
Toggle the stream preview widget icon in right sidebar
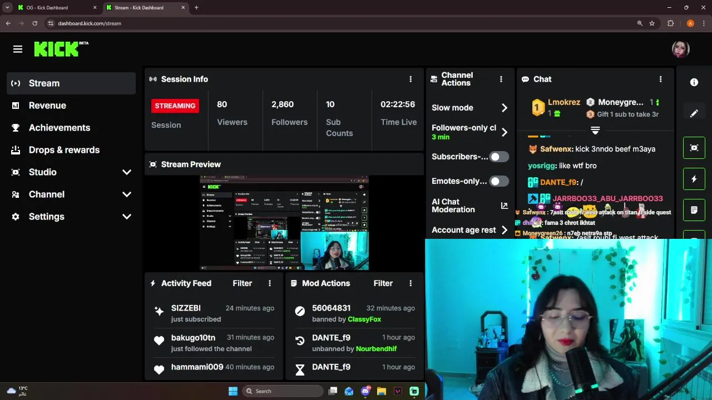(694, 148)
